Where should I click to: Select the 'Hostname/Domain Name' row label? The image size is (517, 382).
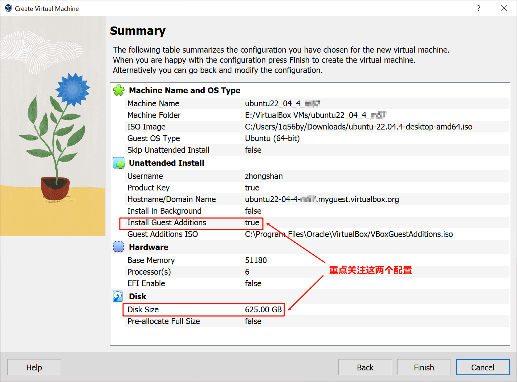(x=172, y=199)
